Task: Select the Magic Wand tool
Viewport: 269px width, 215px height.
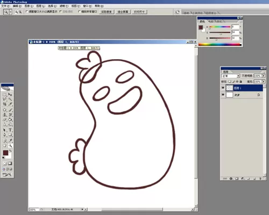Action: click(x=10, y=99)
